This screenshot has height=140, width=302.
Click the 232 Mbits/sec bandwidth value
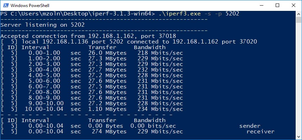pyautogui.click(x=160, y=70)
